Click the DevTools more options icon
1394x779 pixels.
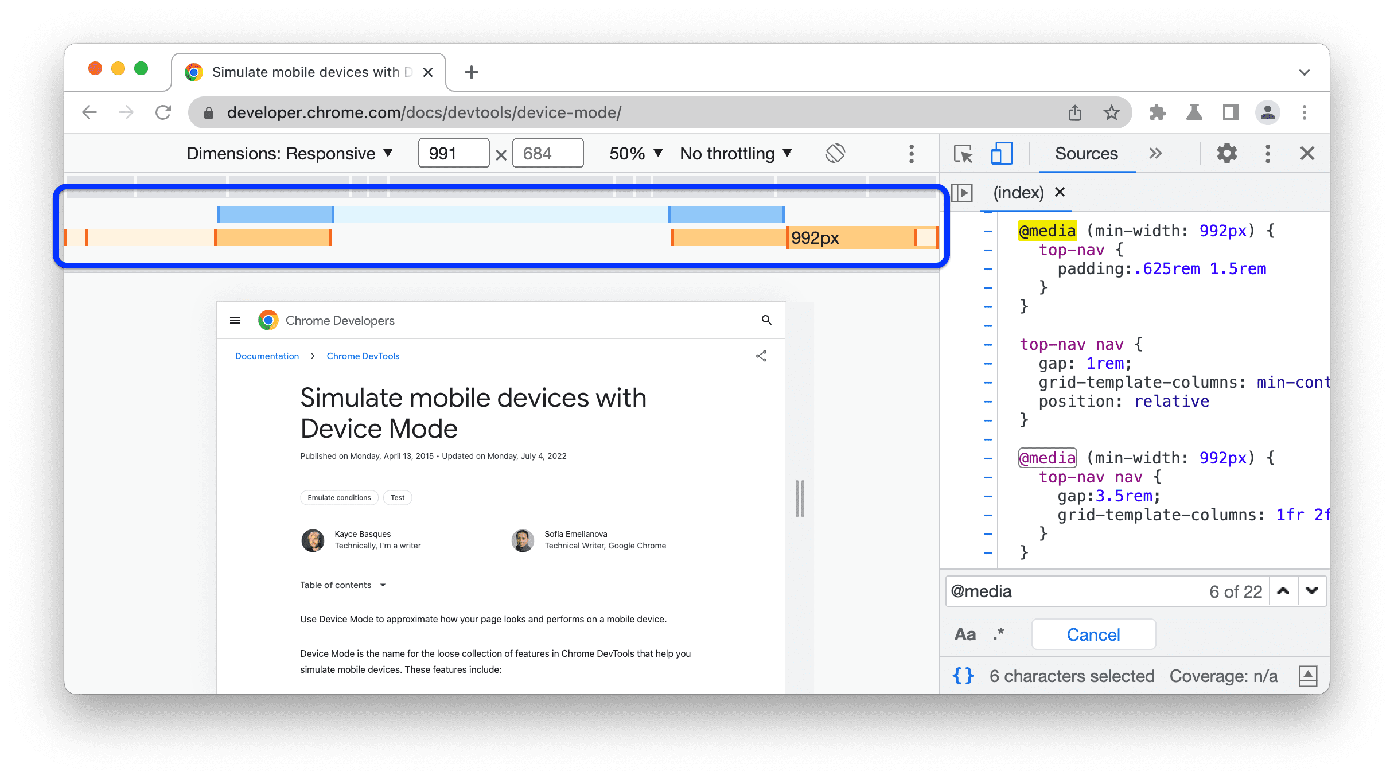point(1268,154)
